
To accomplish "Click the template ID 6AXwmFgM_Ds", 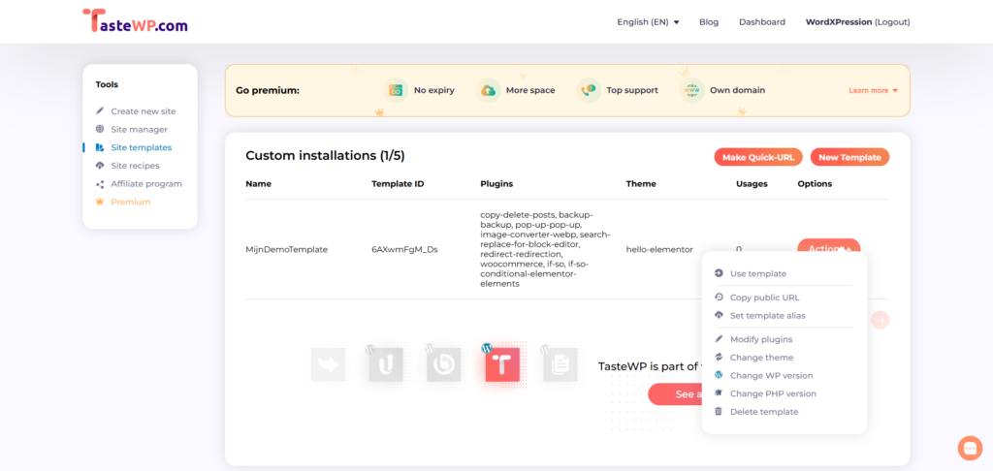I will (404, 249).
